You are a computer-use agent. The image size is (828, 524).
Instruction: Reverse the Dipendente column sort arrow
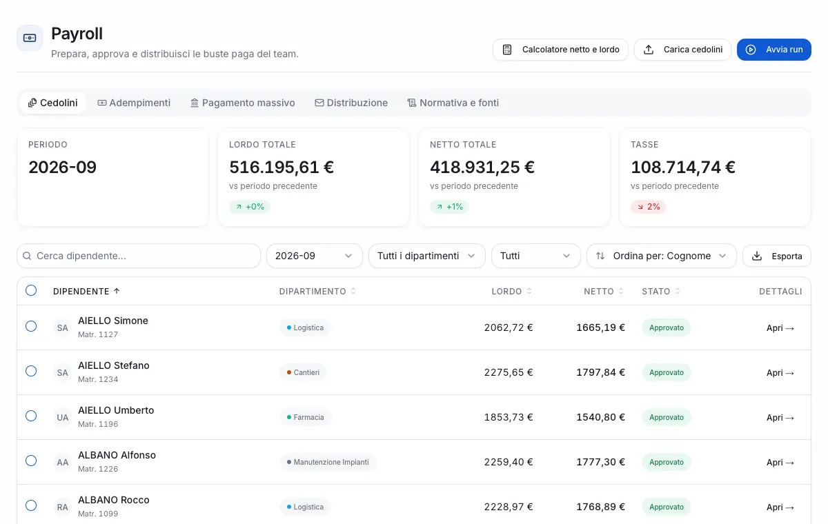click(117, 292)
